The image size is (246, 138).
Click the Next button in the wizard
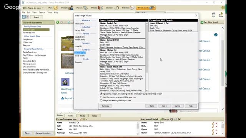point(164,106)
